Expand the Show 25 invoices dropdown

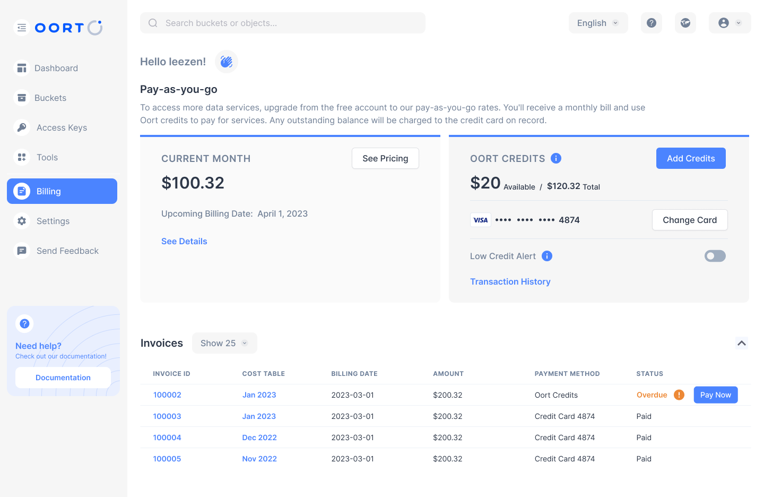click(x=224, y=343)
